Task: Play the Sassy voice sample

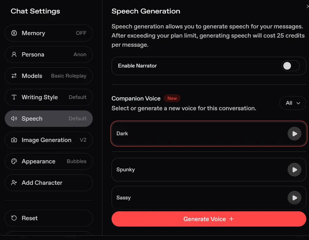Action: click(294, 198)
